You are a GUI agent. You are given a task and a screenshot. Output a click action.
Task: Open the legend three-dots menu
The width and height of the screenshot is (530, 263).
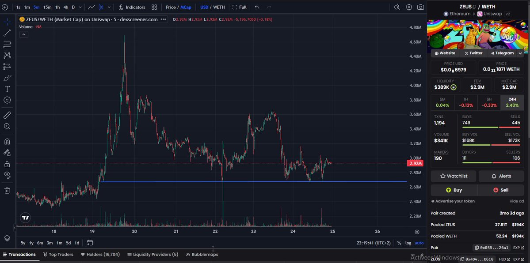click(x=163, y=19)
